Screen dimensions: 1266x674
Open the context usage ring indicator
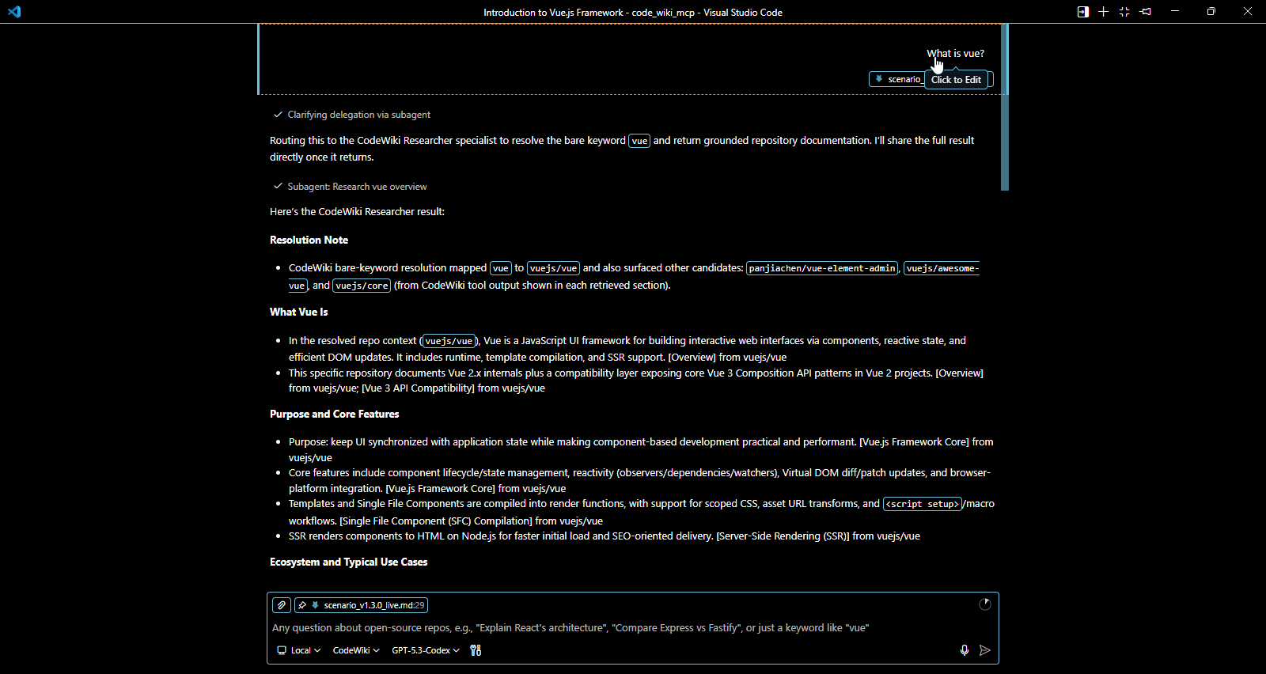tap(985, 604)
